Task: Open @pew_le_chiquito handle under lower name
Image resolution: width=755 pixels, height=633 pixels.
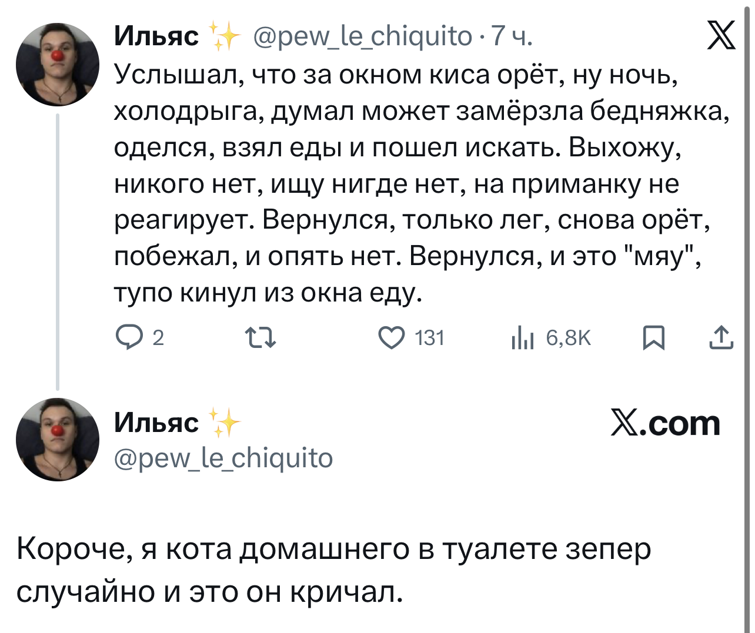Action: click(223, 457)
